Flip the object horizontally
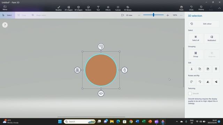This screenshot has width=223, height=125. coord(208,82)
